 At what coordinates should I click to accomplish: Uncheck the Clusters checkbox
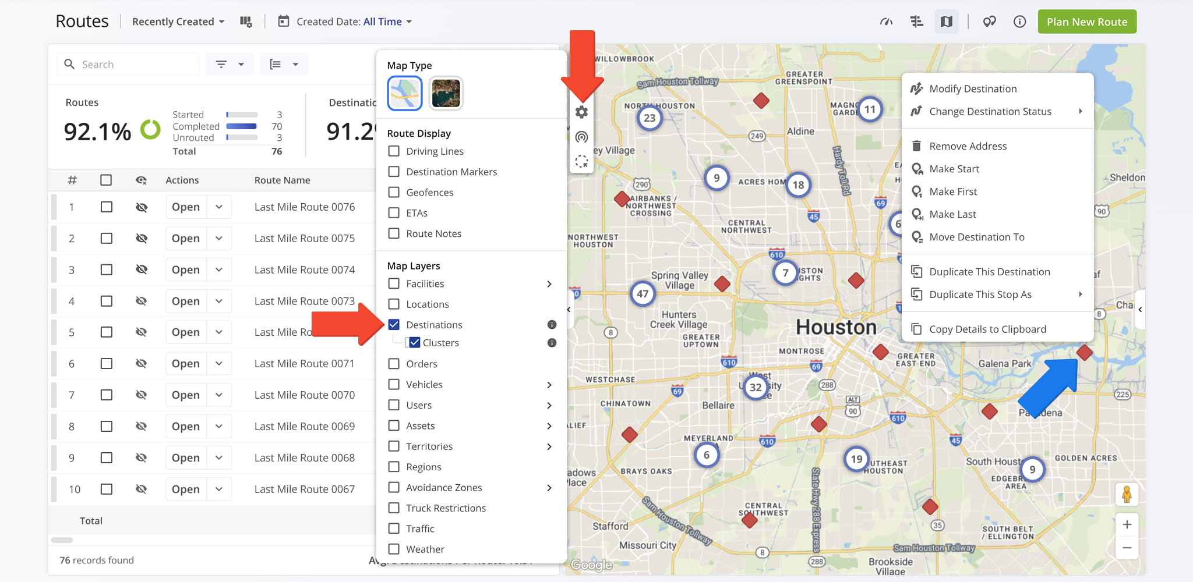(x=415, y=343)
